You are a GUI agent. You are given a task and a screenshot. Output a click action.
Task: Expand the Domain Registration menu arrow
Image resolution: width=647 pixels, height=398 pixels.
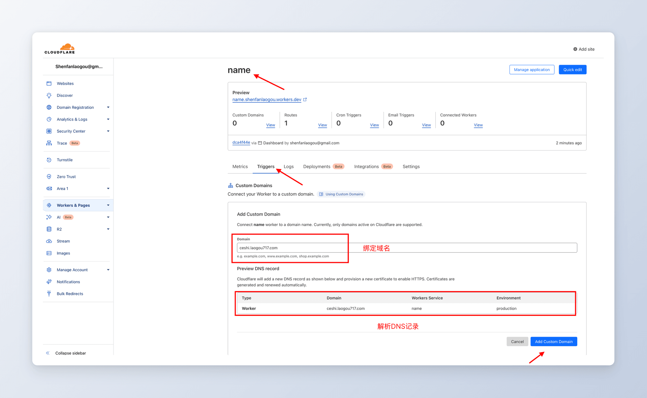[x=108, y=108]
